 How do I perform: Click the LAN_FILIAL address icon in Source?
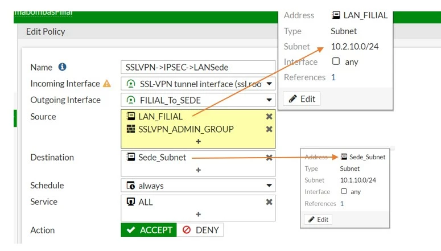coord(131,116)
